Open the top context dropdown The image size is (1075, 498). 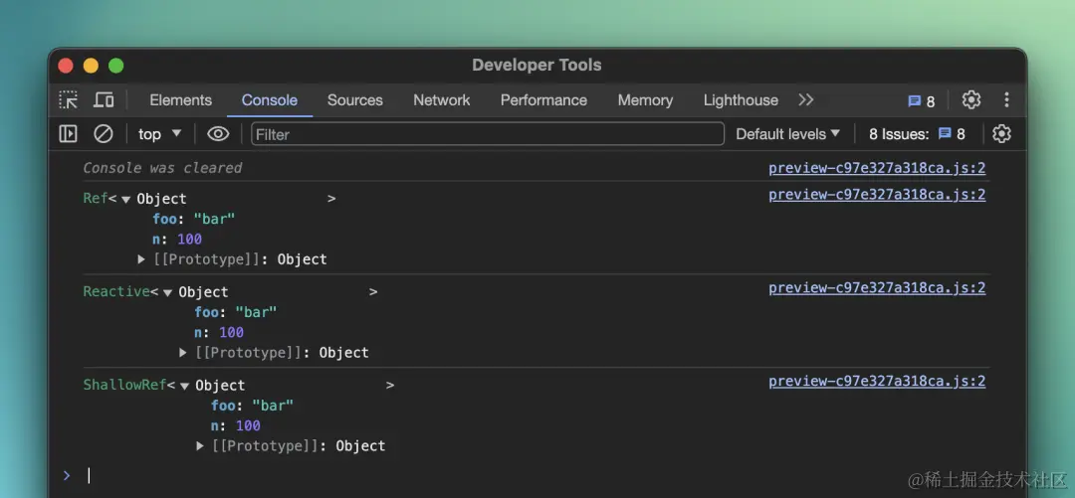tap(160, 134)
